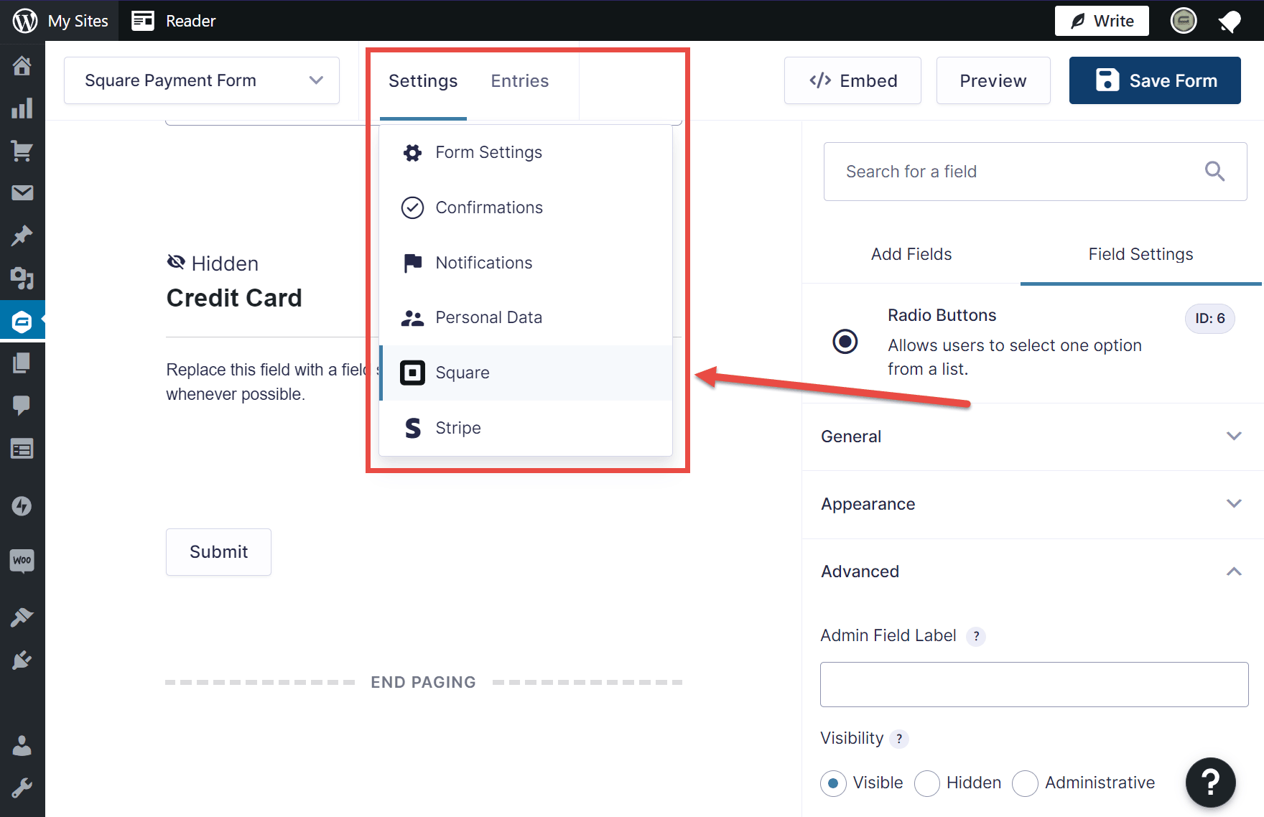1264x817 pixels.
Task: Click the Write button
Action: 1102,21
